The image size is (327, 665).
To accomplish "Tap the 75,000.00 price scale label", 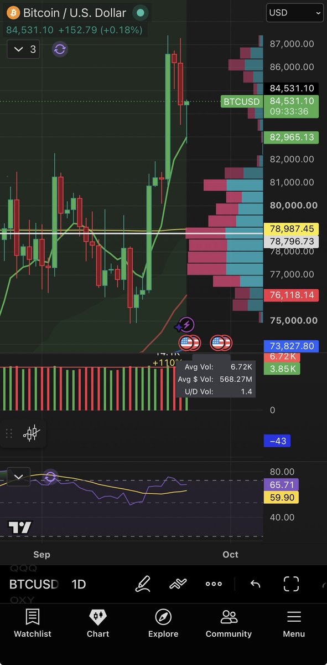I will pyautogui.click(x=293, y=320).
